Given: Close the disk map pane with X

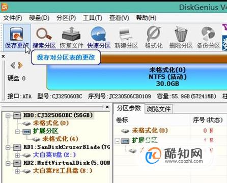Looking at the screenshot, I should (3, 56).
